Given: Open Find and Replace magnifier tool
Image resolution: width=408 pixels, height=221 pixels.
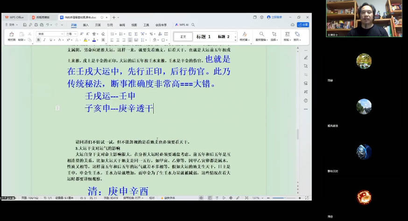Looking at the screenshot, I should coord(261,35).
